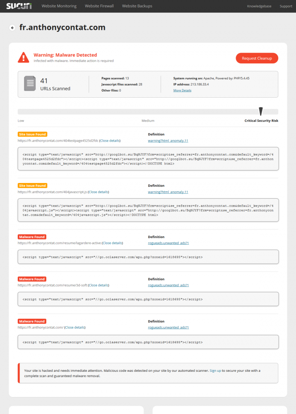Screen dimensions: 296x414
Task: Click the critical security risk marker on the gauge
Action: (x=261, y=111)
